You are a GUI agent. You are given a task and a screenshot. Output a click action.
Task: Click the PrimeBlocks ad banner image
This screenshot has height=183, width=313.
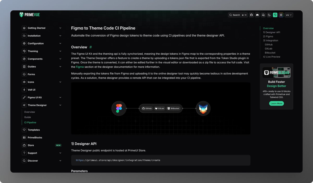point(276,73)
